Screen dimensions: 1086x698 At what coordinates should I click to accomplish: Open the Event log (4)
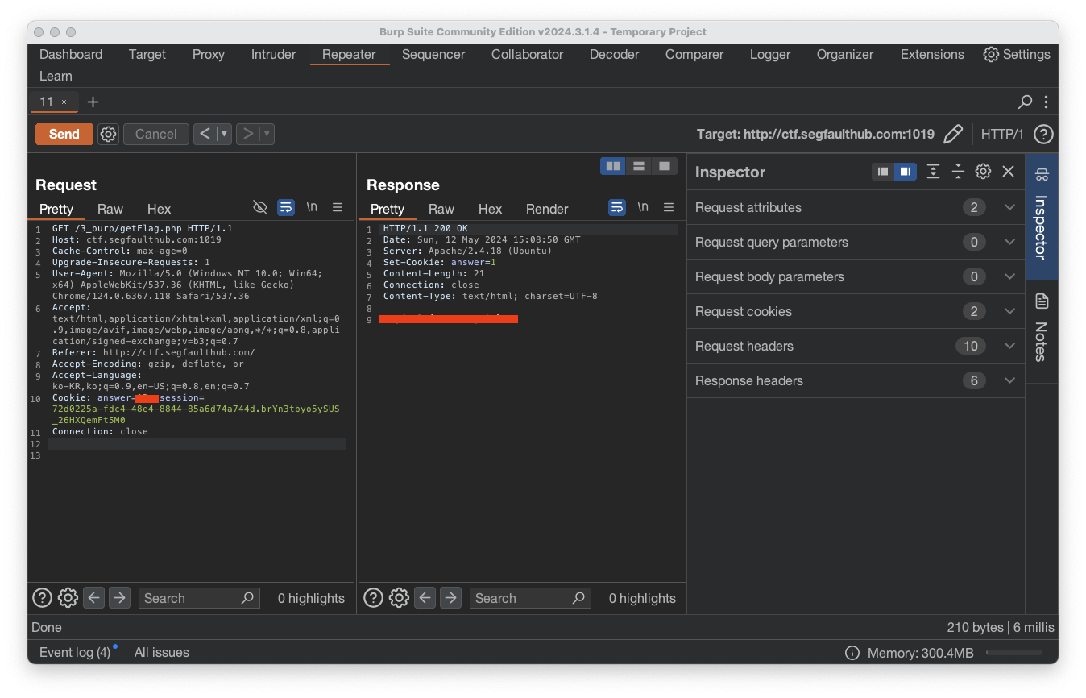(75, 652)
